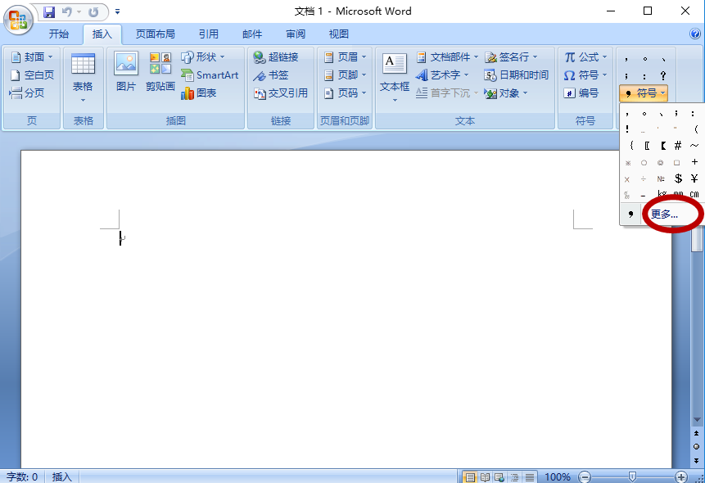Switch to Print Layout view
This screenshot has height=483, width=705.
tap(470, 477)
